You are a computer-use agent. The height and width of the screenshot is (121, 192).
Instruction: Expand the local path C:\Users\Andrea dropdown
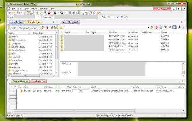tap(39, 28)
